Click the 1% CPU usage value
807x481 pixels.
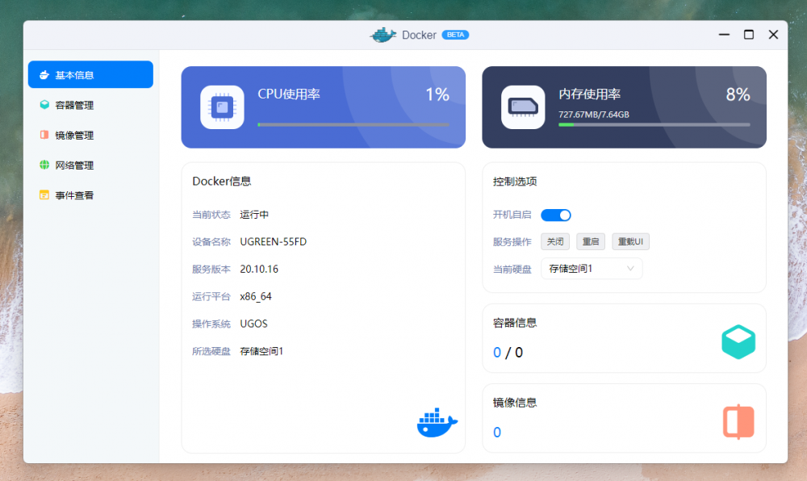437,94
